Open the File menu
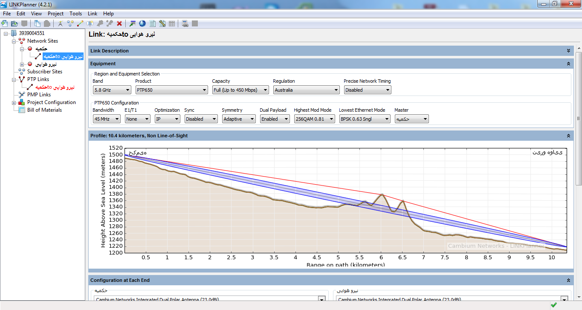The width and height of the screenshot is (582, 310). click(7, 14)
